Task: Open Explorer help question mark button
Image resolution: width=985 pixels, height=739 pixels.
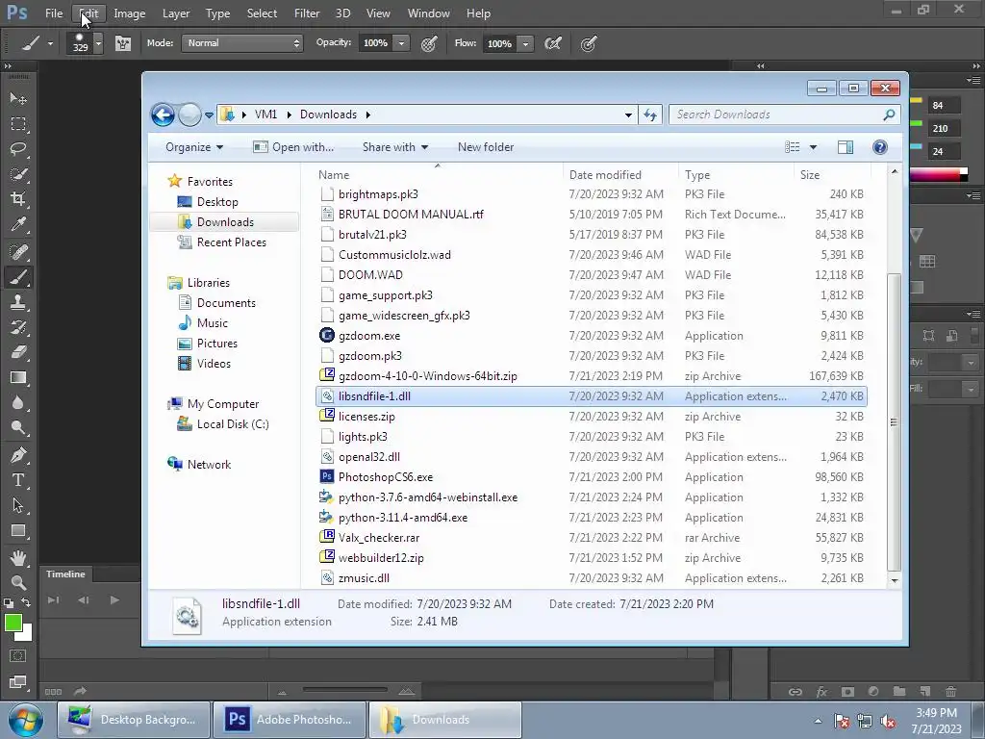Action: 879,147
